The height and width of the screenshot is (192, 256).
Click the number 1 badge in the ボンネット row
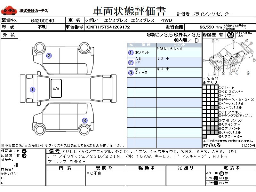tap(131, 53)
